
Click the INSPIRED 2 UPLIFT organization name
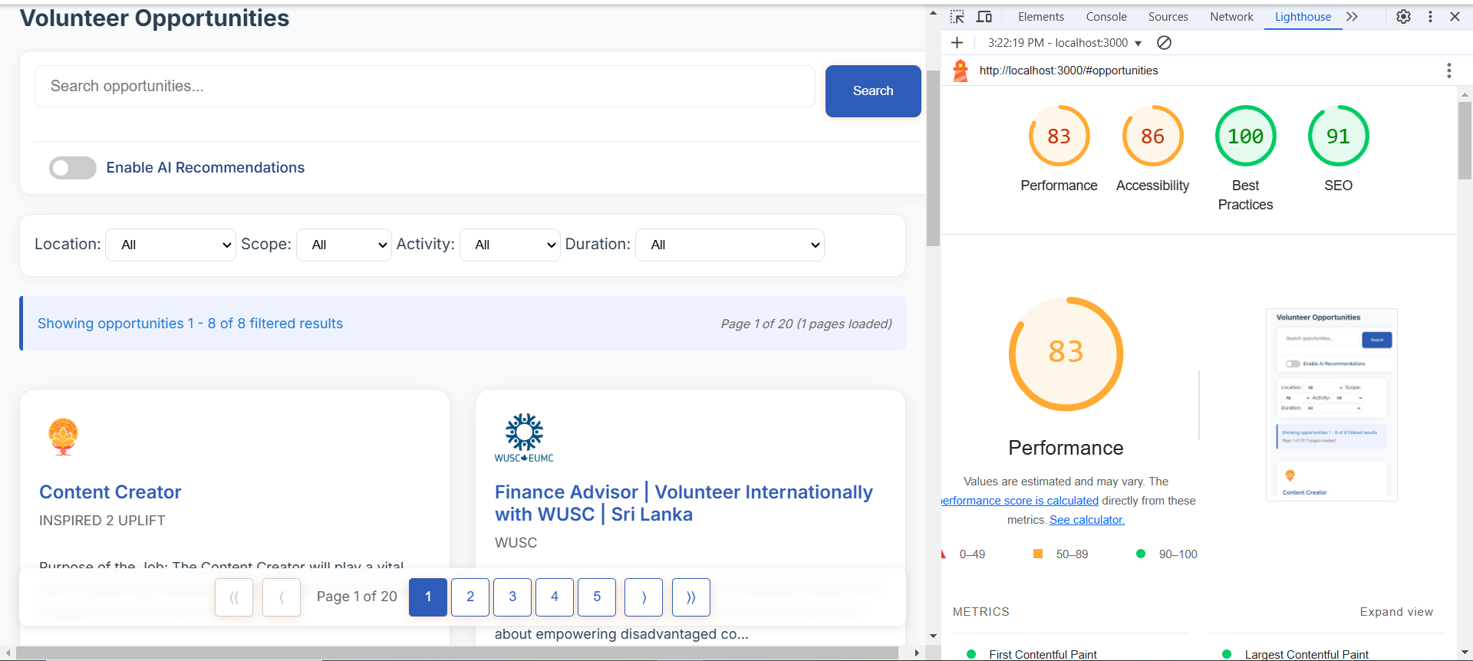click(x=102, y=521)
